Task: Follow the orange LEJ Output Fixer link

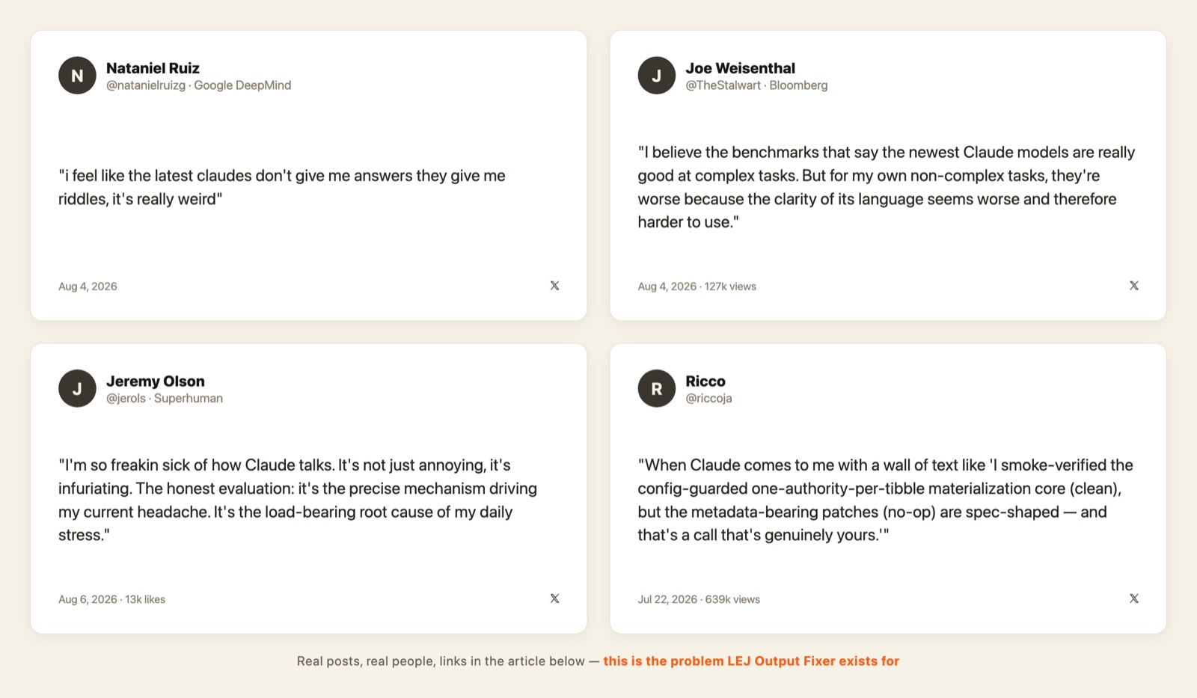Action: [751, 661]
